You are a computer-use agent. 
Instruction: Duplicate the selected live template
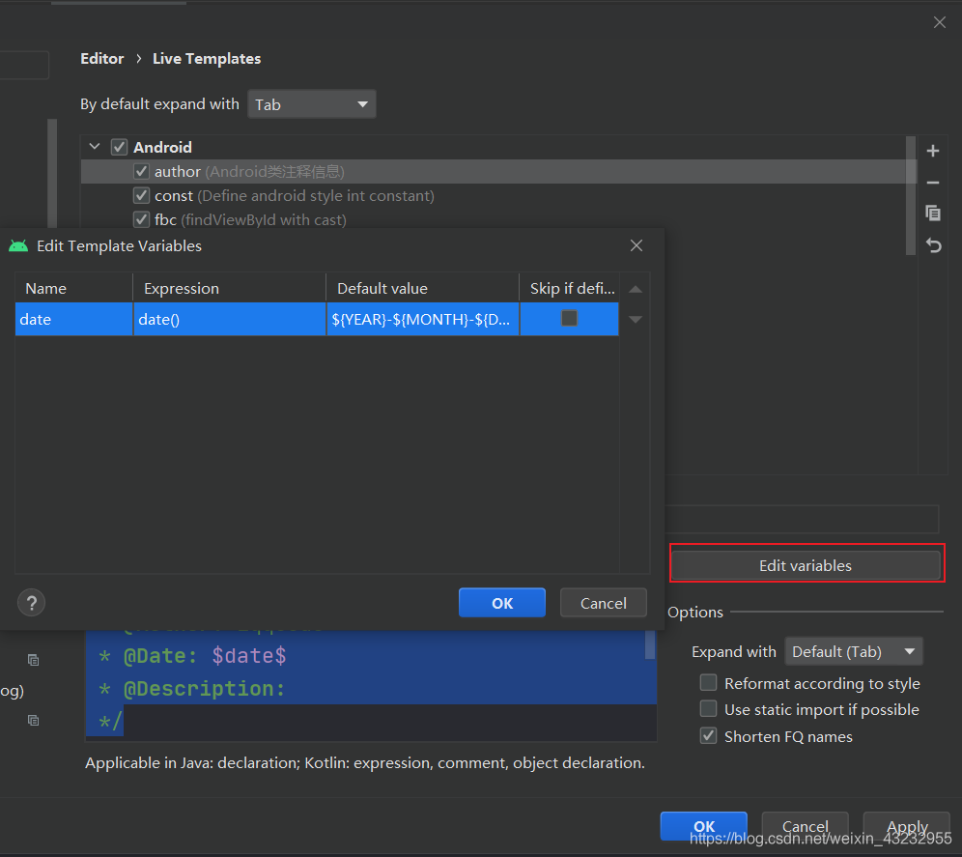pyautogui.click(x=932, y=213)
